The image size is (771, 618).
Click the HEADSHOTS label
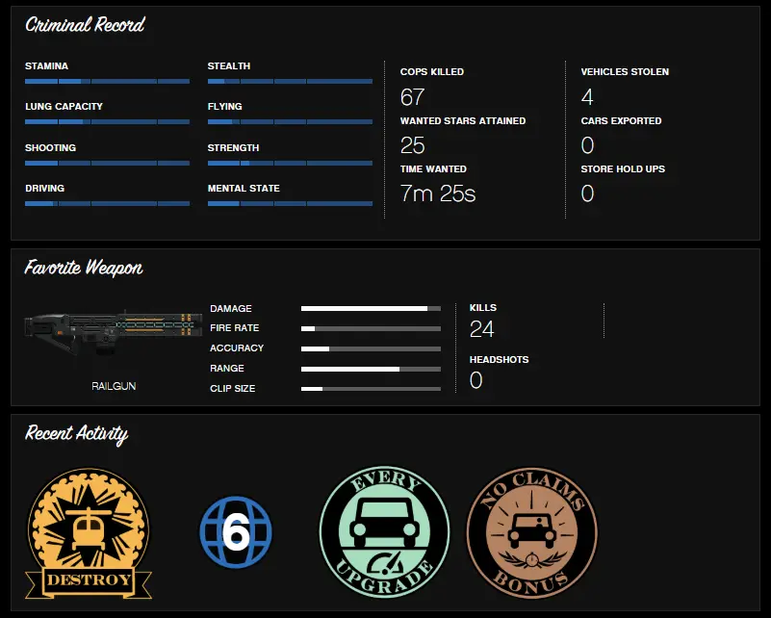500,359
